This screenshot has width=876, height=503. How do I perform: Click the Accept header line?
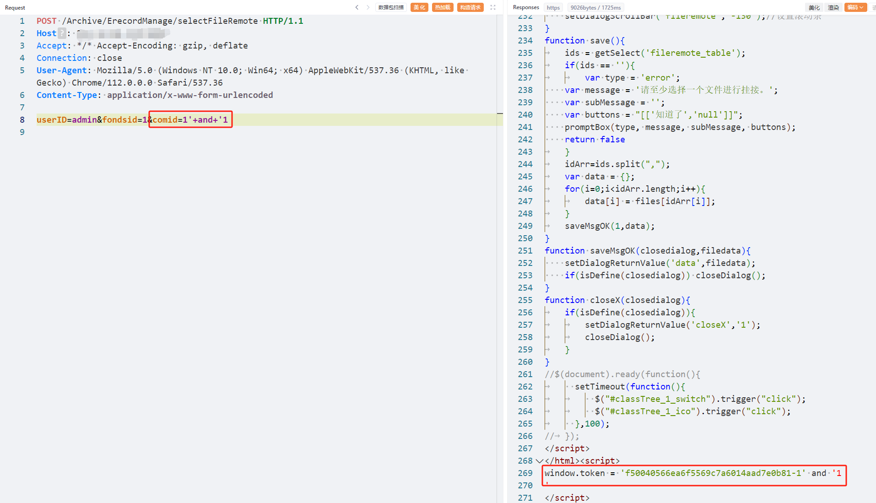[142, 46]
